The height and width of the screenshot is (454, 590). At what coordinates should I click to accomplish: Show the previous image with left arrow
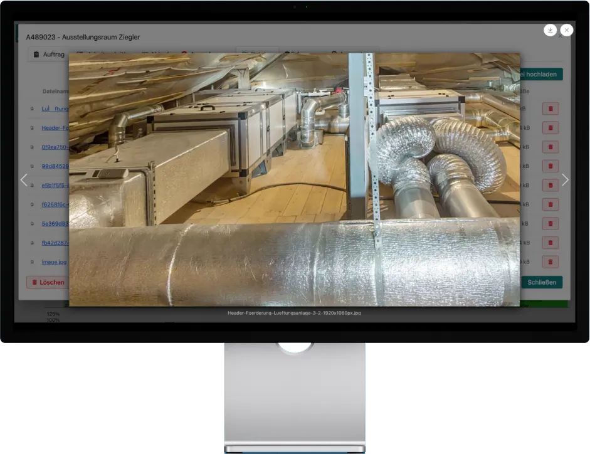click(x=24, y=180)
